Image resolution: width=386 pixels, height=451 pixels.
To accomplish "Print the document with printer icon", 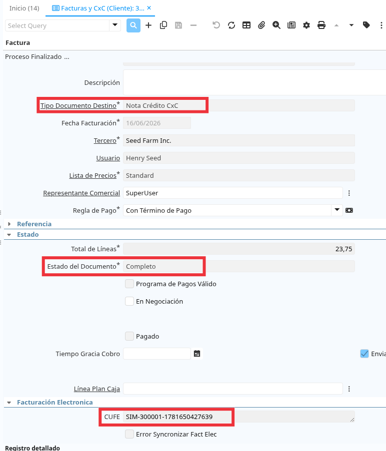I will tap(321, 25).
